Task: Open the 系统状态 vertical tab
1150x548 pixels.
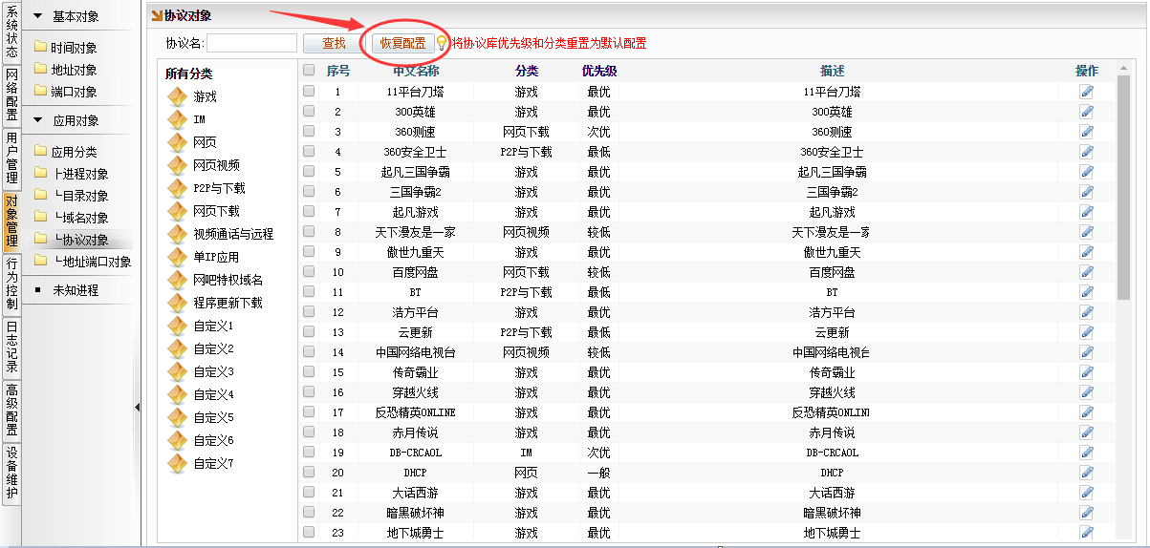Action: coord(11,32)
